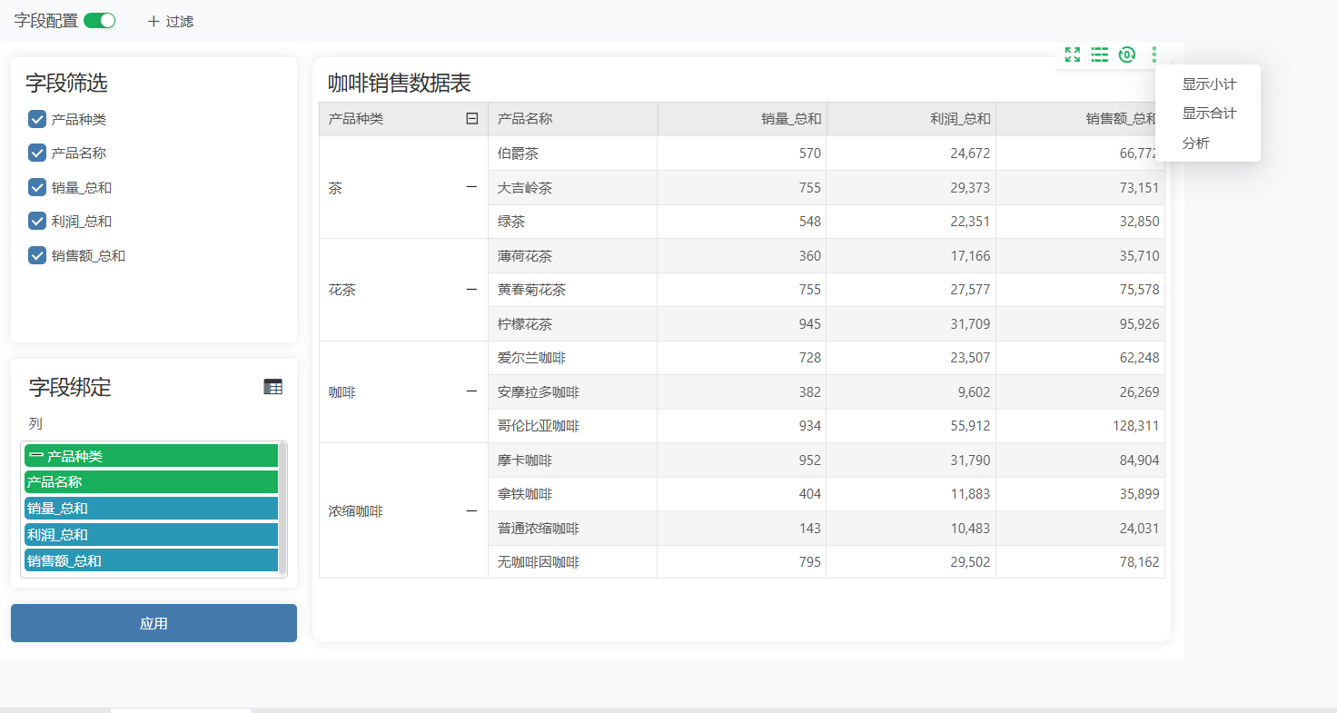1337x713 pixels.
Task: Click the profit value 24,672
Action: click(970, 153)
